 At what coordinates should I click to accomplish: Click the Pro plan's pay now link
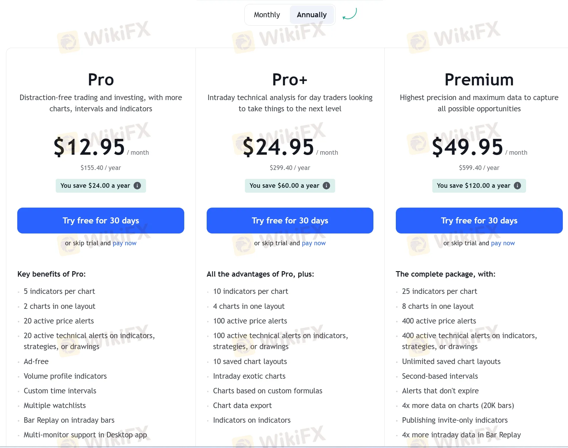coord(124,243)
